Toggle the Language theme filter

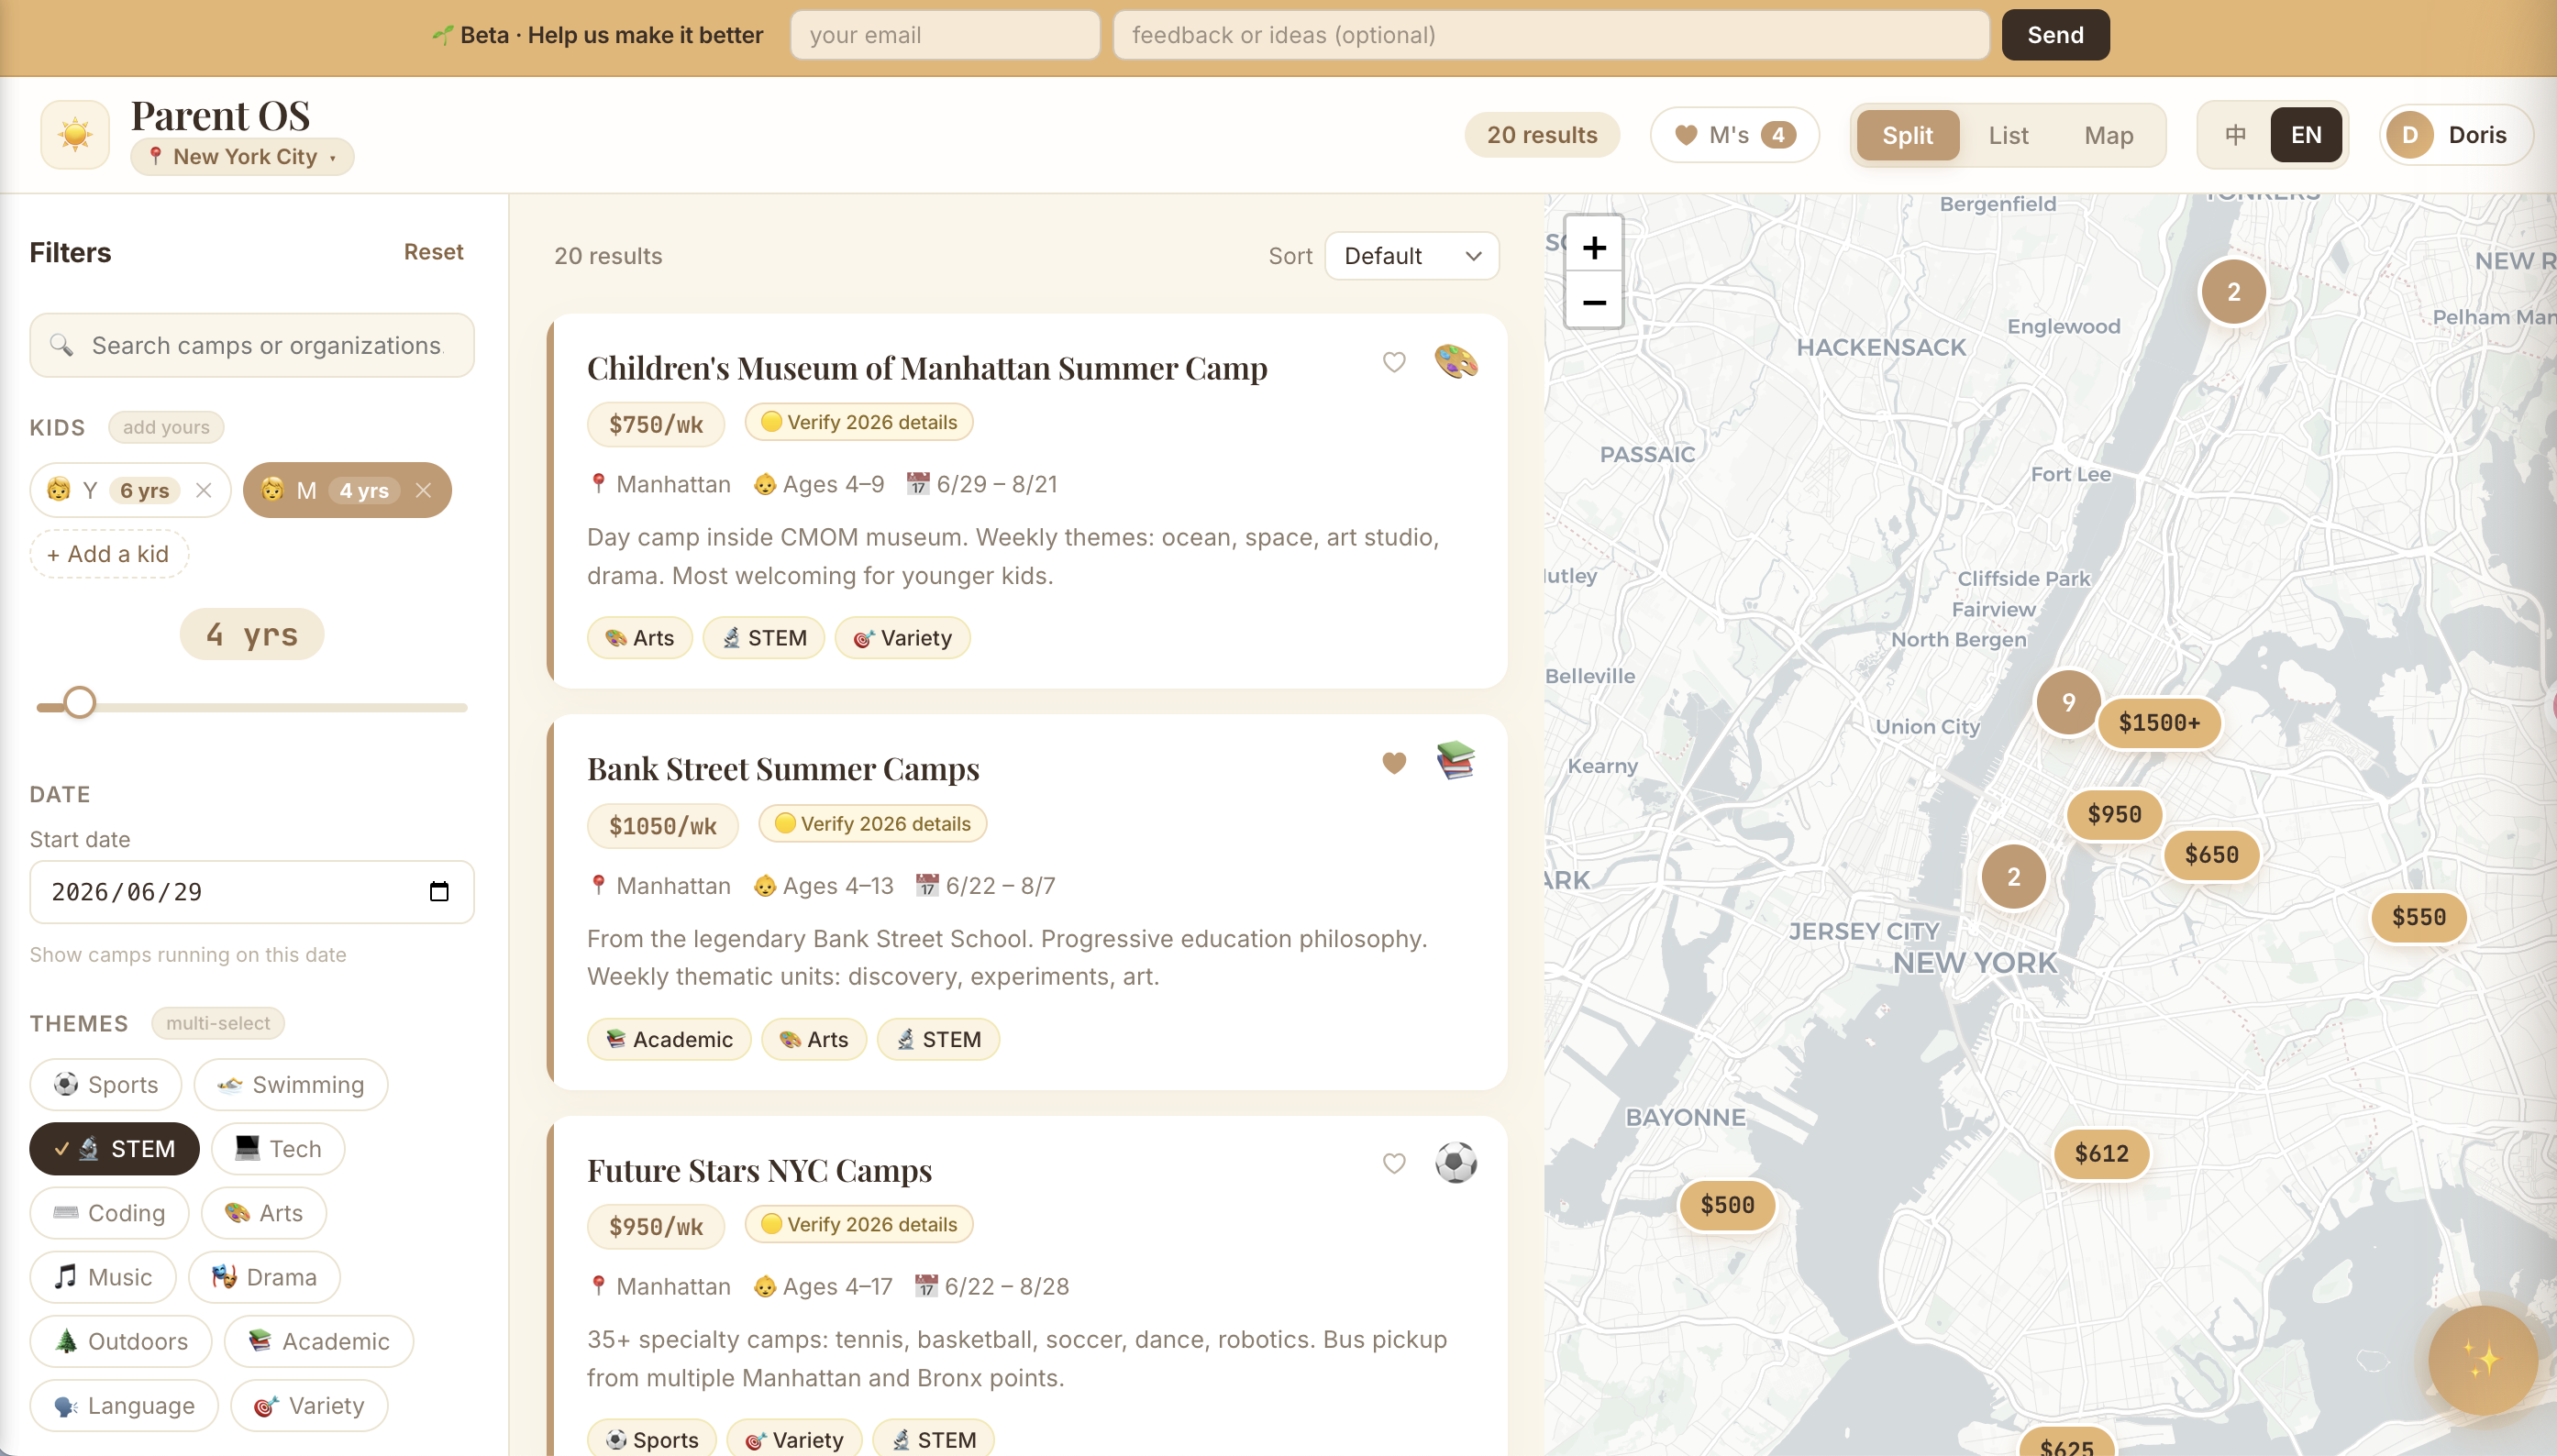point(124,1404)
